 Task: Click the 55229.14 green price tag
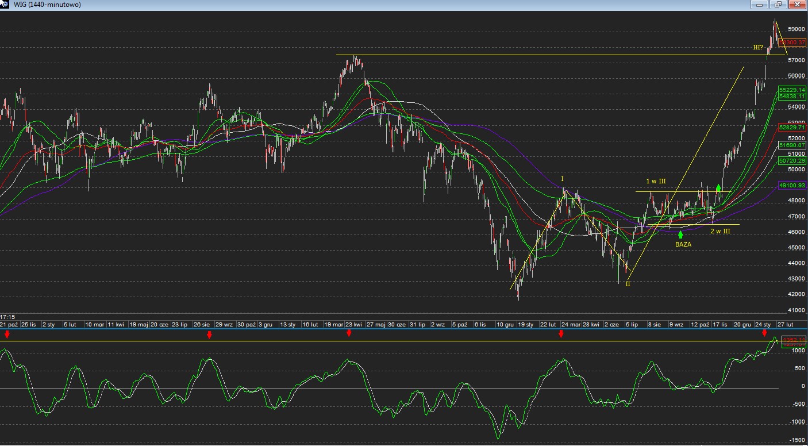791,90
